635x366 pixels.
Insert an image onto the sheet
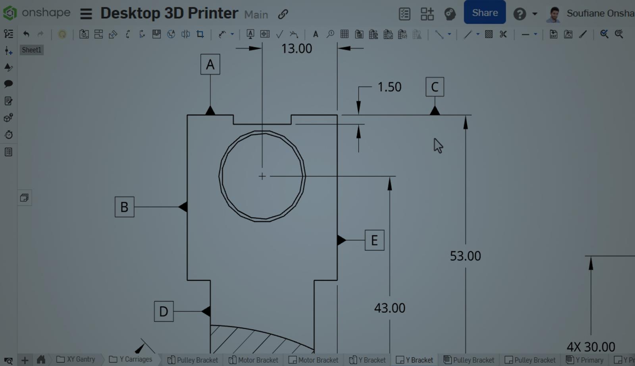568,34
